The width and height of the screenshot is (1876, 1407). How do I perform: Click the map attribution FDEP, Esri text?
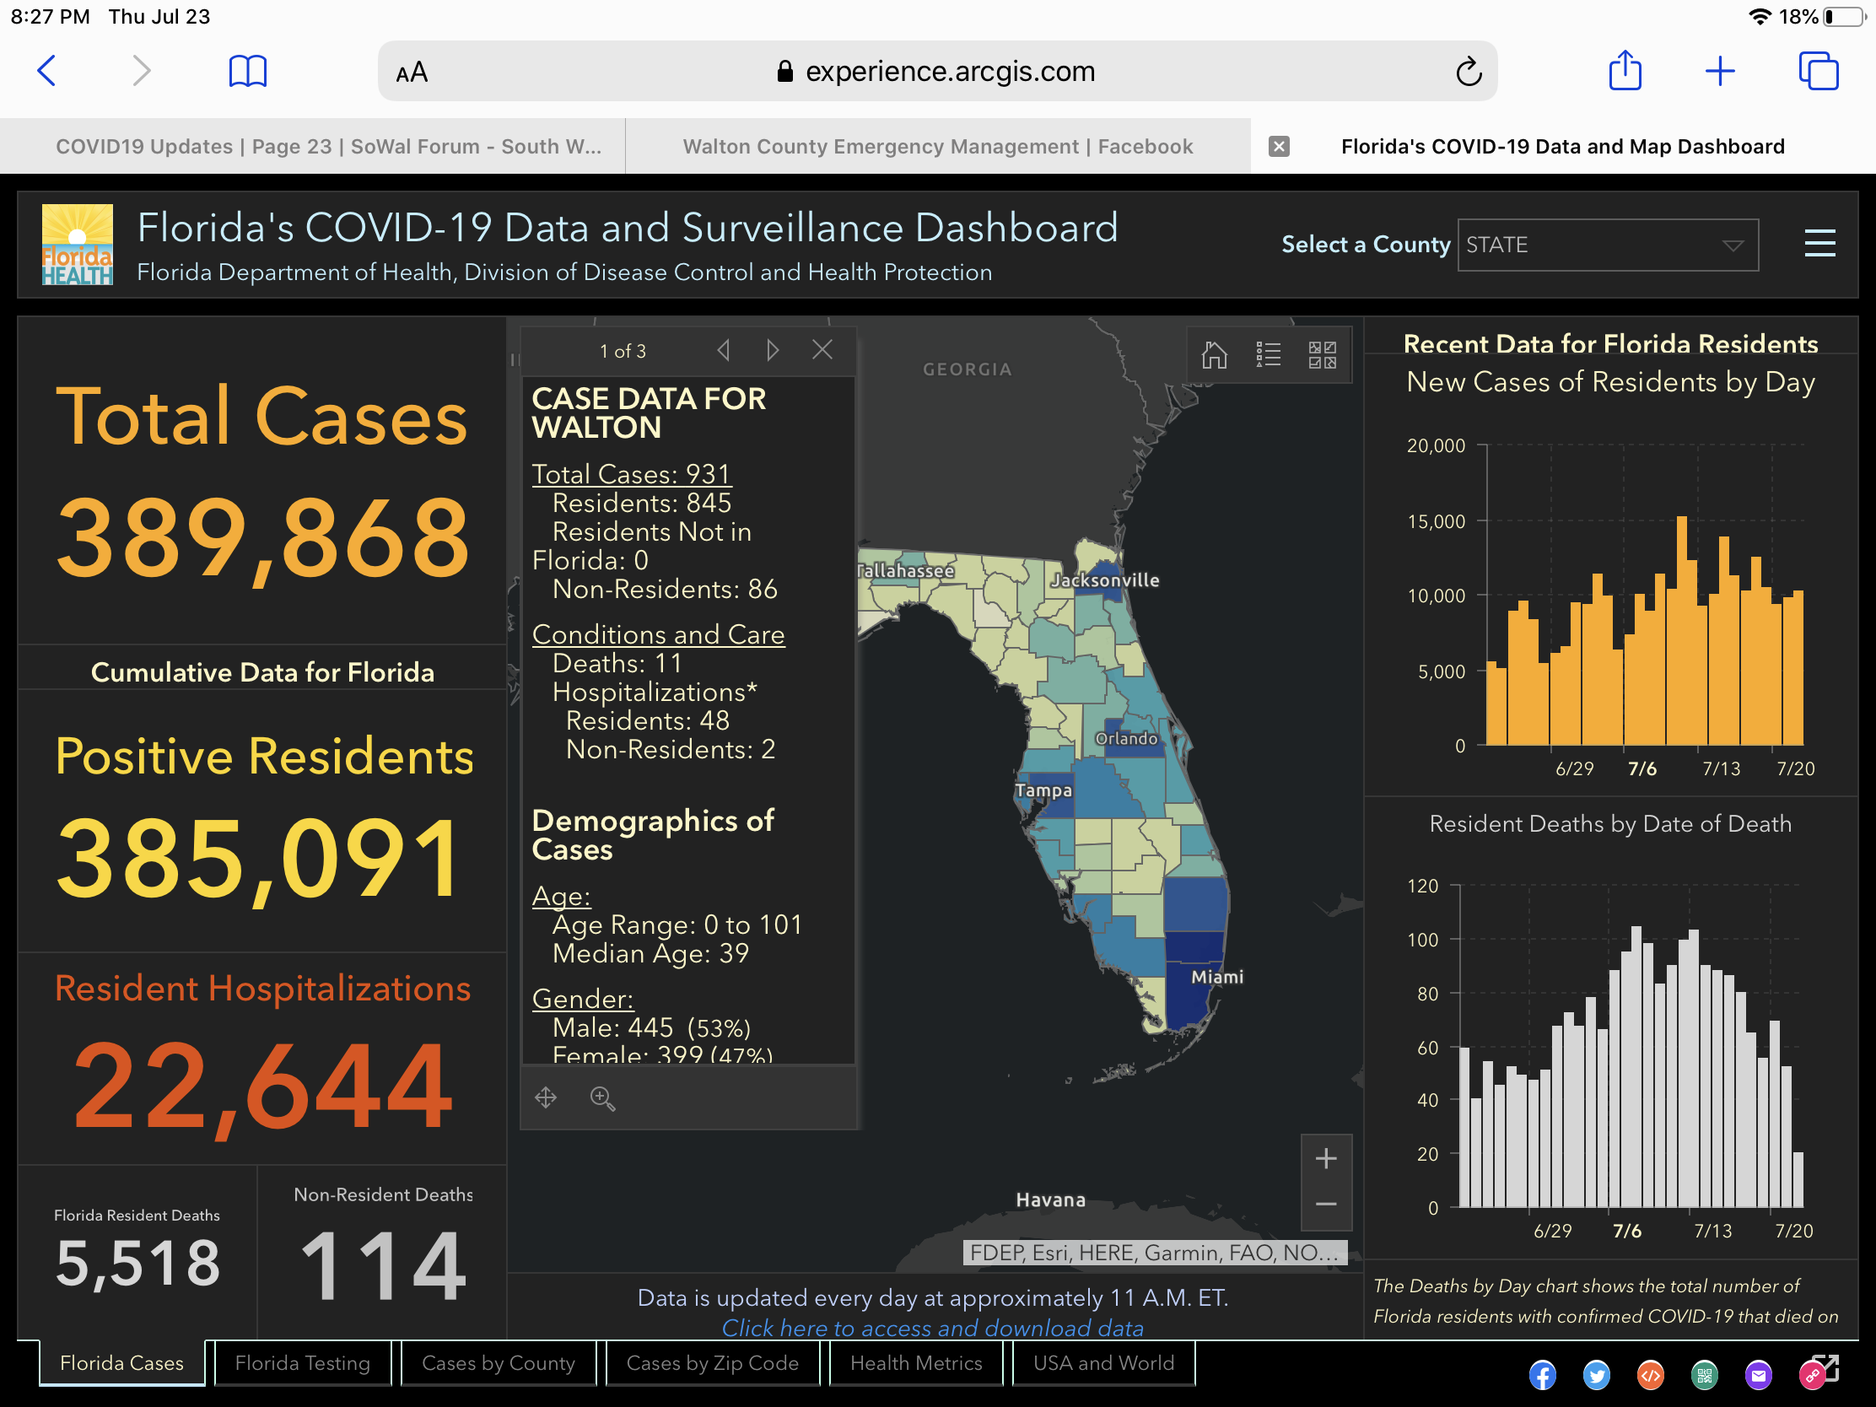(x=1153, y=1253)
